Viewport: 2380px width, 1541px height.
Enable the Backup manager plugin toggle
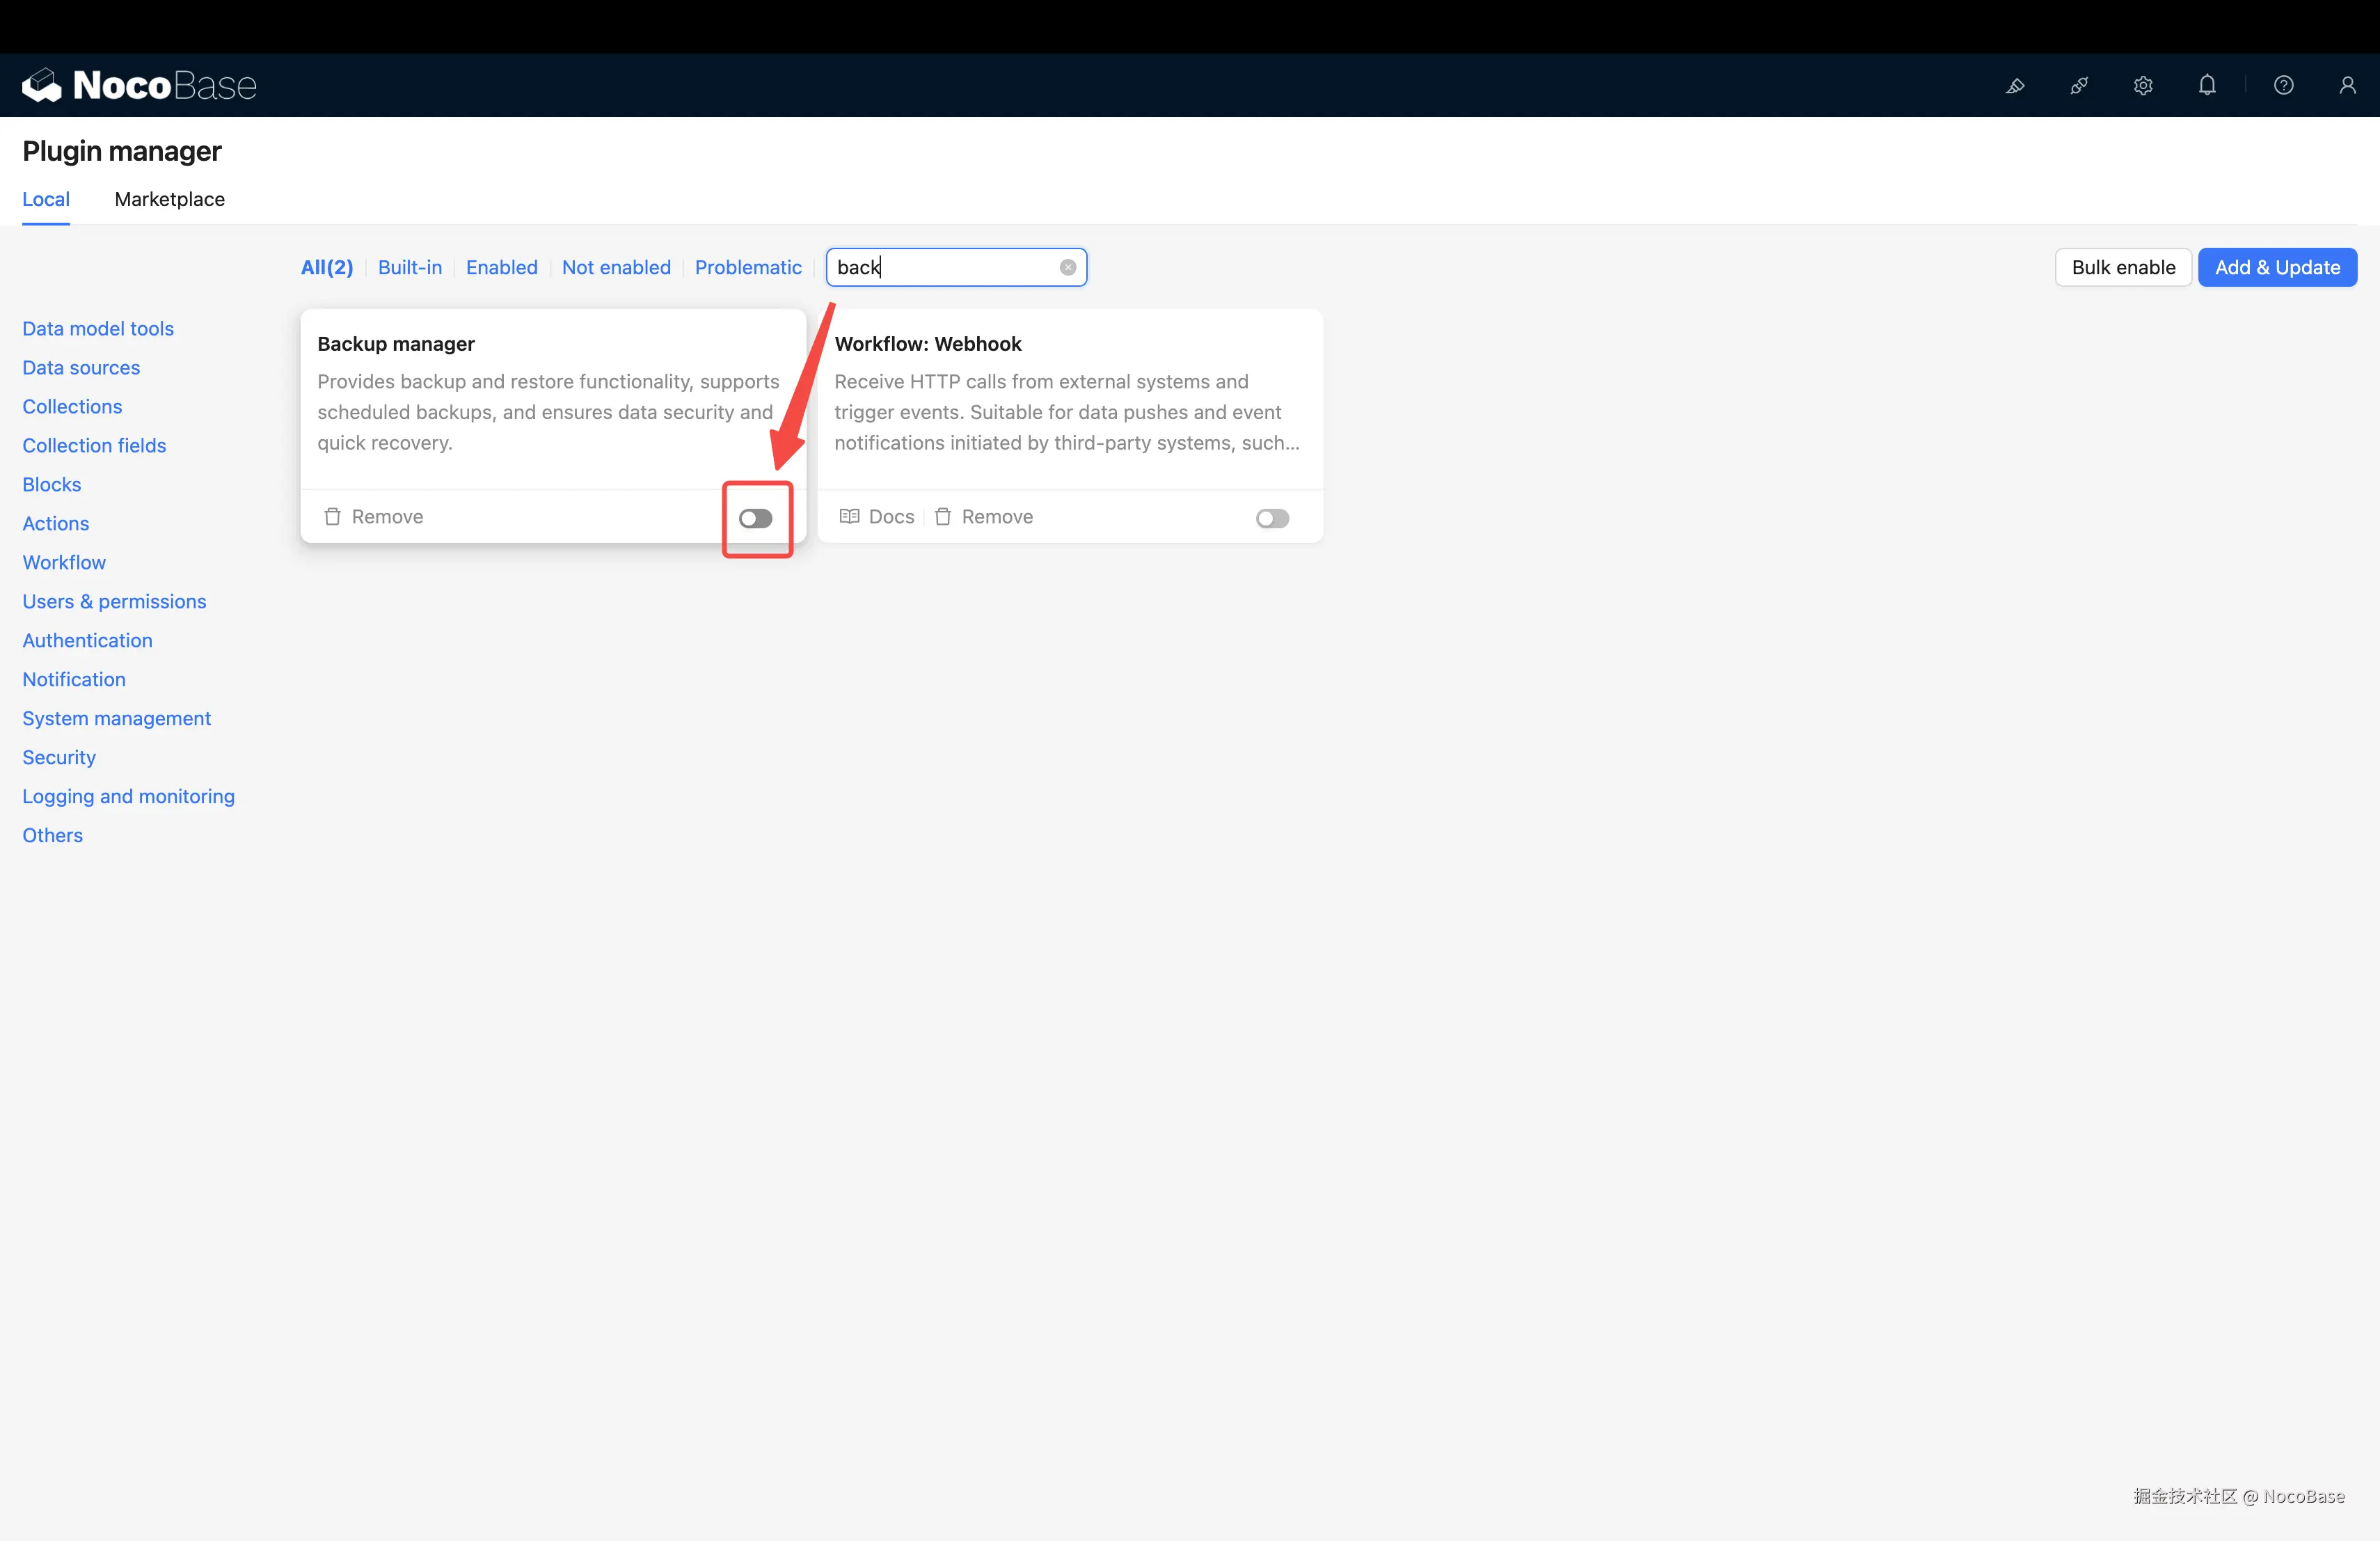755,518
